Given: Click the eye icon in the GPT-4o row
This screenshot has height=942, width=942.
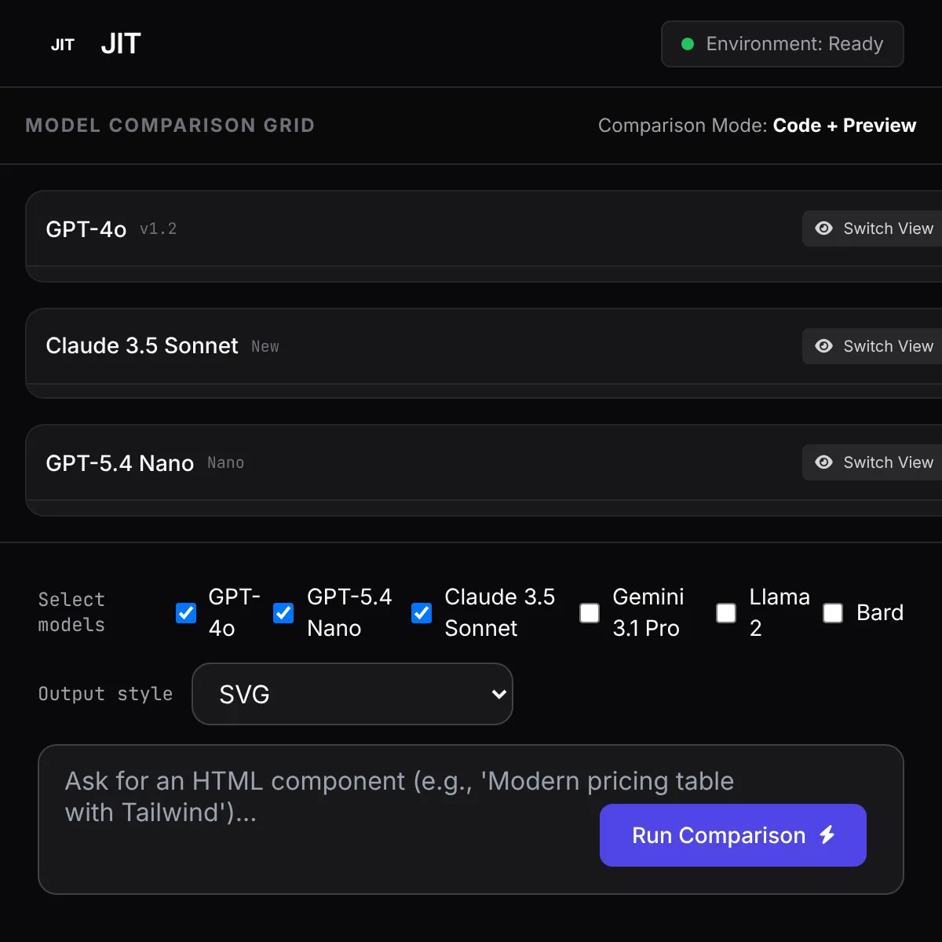Looking at the screenshot, I should pyautogui.click(x=823, y=228).
